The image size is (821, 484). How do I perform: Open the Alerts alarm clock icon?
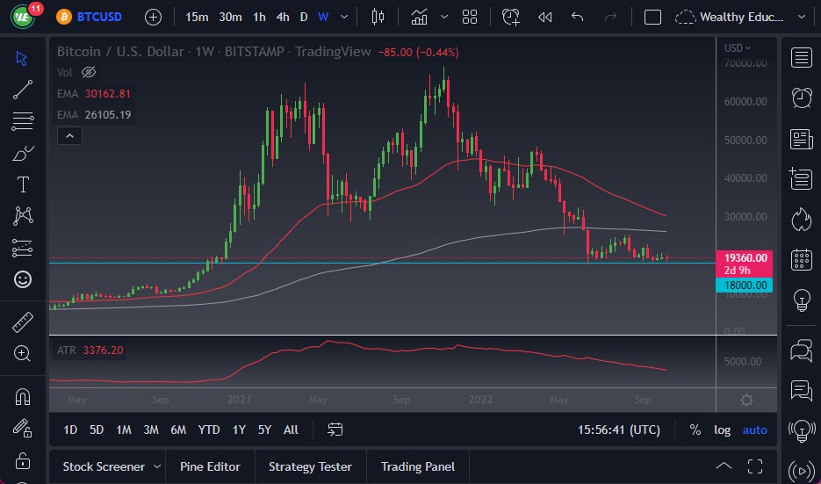tap(801, 98)
